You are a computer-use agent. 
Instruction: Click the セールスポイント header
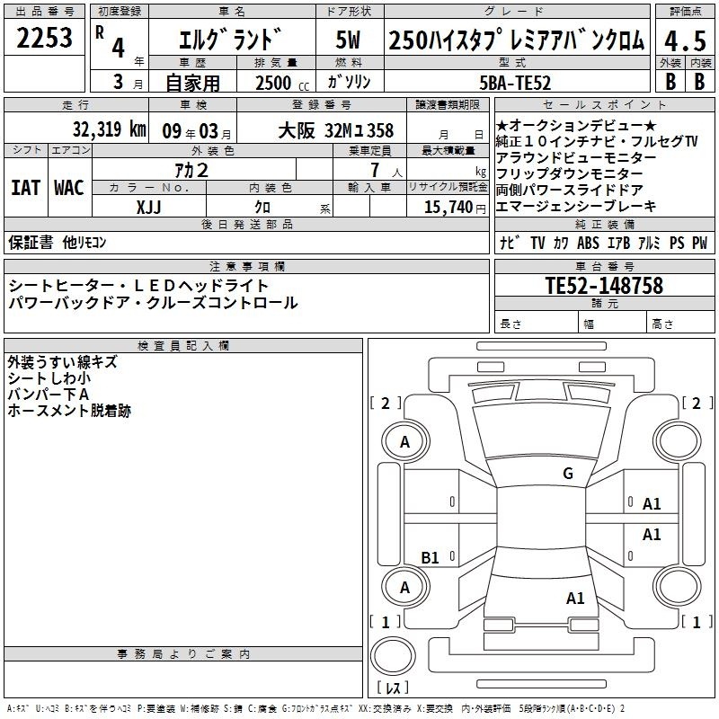604,104
